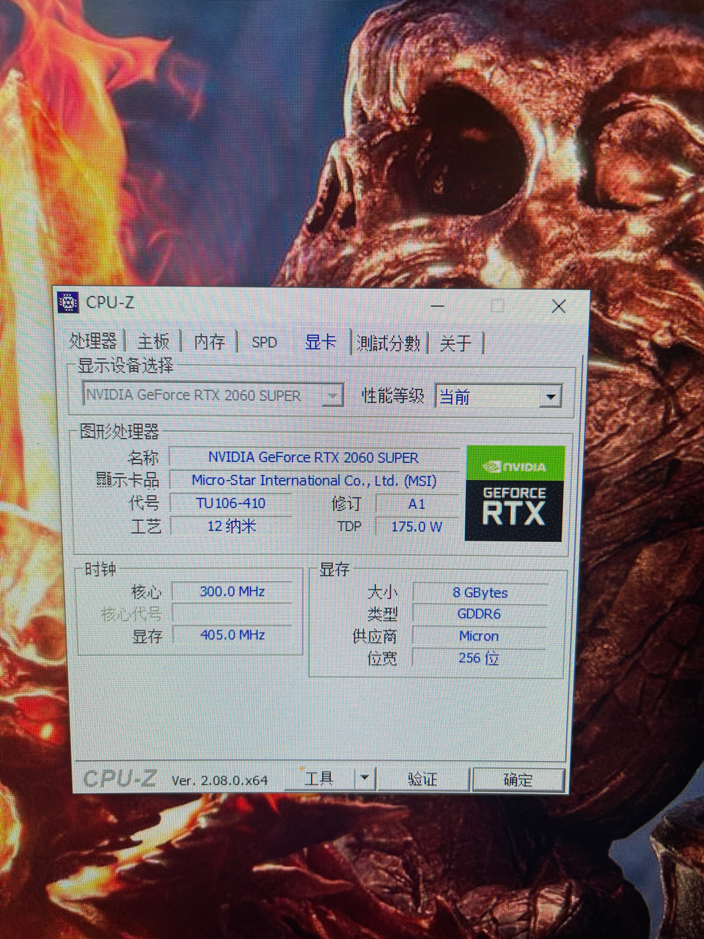Click the empty 核心代号 field
The image size is (704, 939).
232,613
